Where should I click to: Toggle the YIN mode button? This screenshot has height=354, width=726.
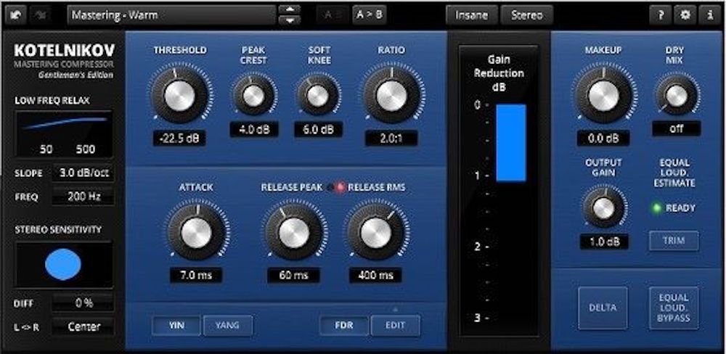point(176,325)
